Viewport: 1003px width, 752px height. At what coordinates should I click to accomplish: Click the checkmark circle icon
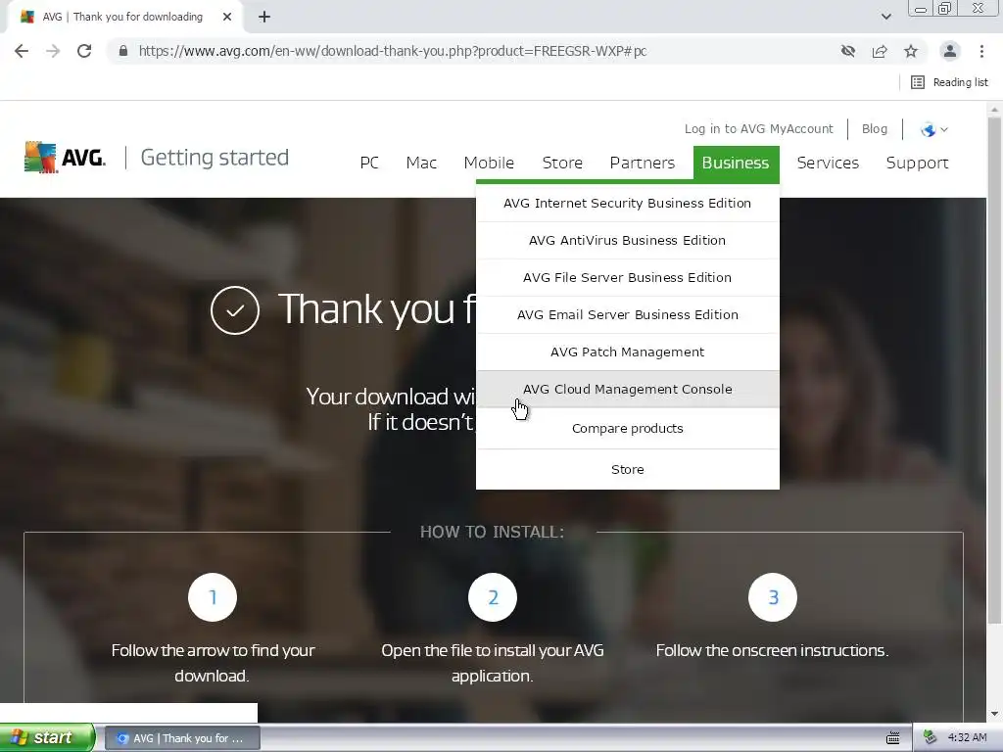235,310
